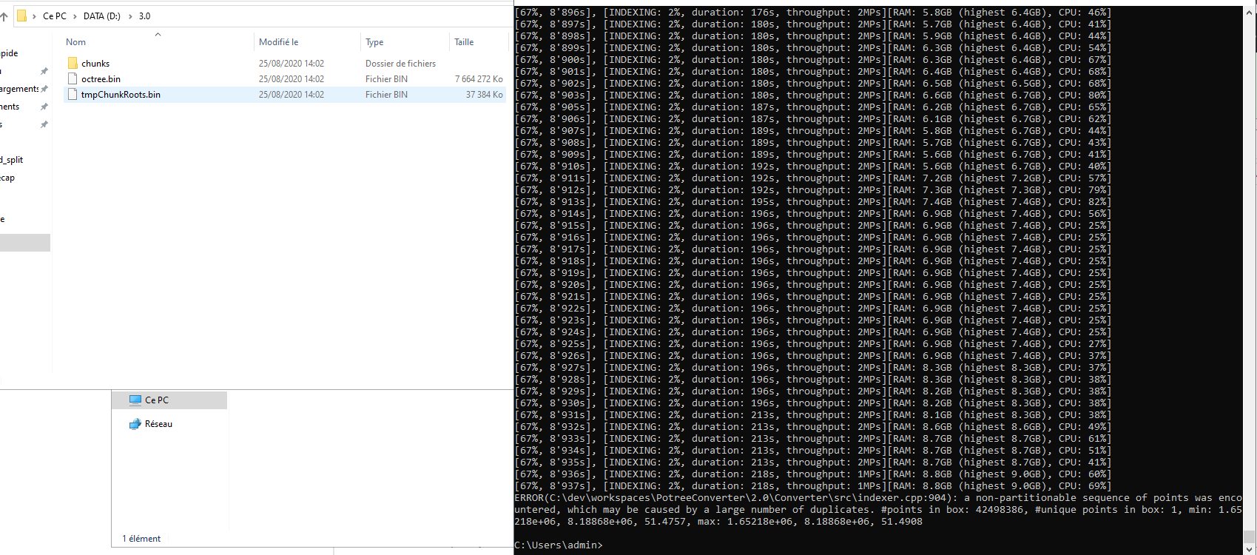This screenshot has width=1257, height=555.
Task: Select the tmpChunkRoots.bin file icon
Action: point(73,94)
